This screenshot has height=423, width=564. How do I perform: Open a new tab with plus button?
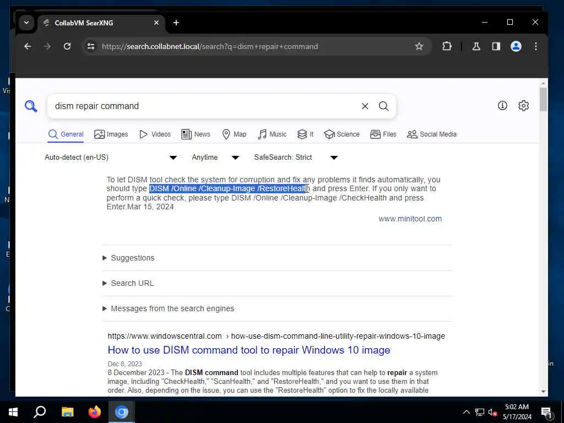[x=176, y=23]
